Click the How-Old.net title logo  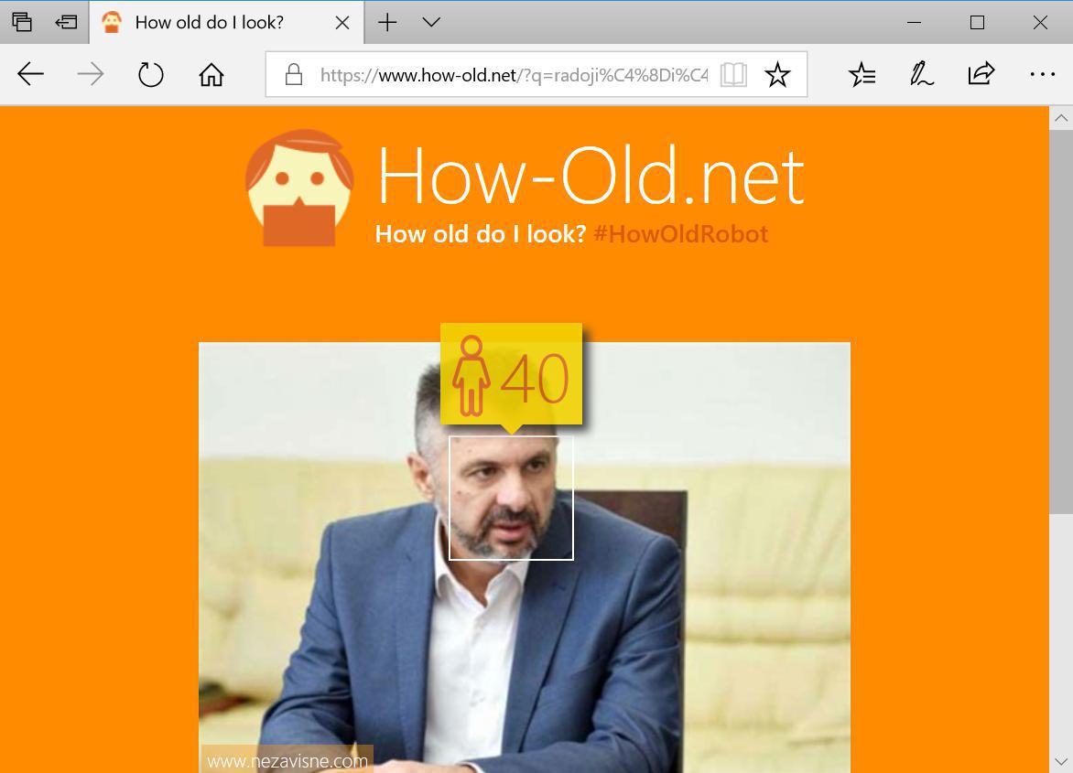[x=591, y=177]
